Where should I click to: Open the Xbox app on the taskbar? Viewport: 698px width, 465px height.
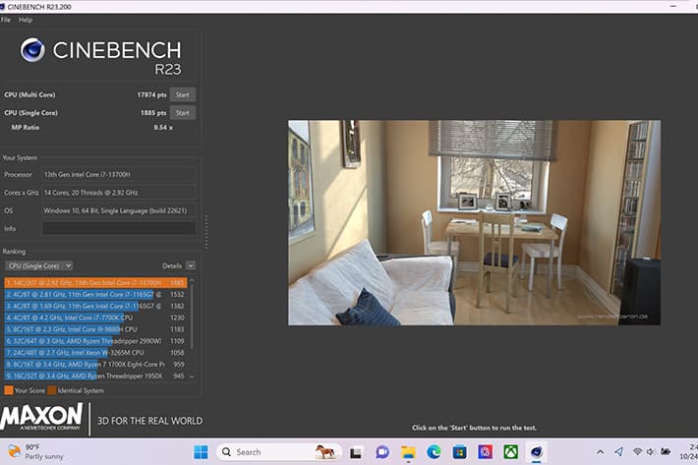point(511,452)
